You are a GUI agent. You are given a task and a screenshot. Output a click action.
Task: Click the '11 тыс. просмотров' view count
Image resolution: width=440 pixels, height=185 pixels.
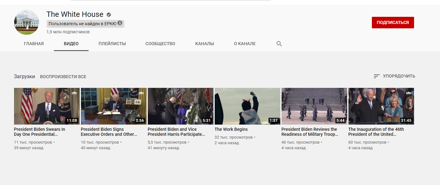click(x=33, y=142)
